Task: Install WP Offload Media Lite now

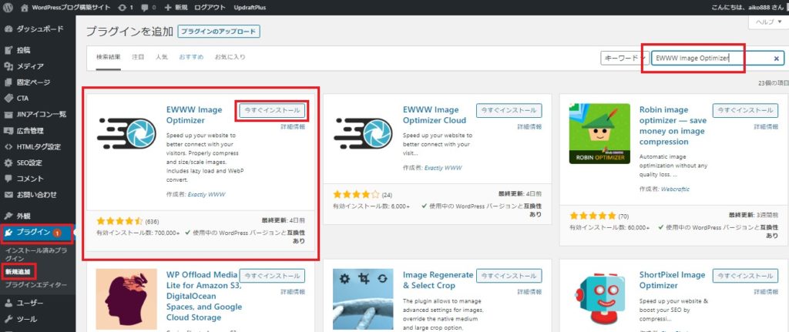Action: pos(272,276)
